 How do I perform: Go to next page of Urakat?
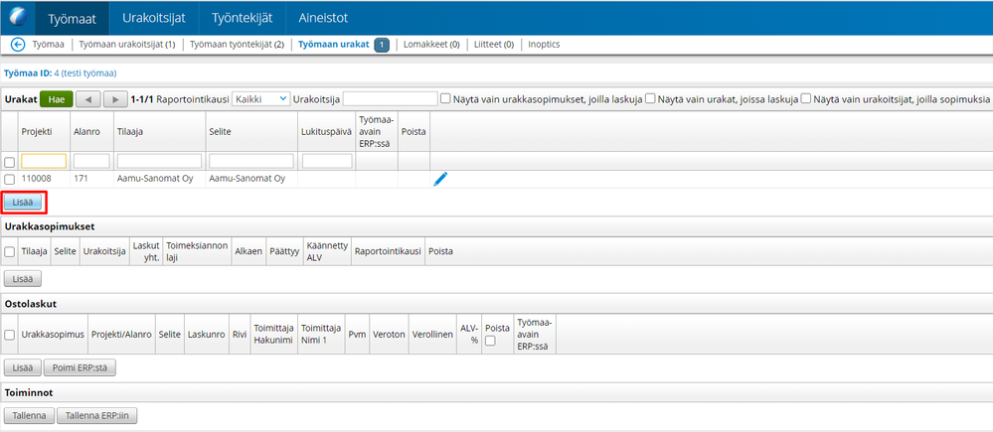[115, 98]
